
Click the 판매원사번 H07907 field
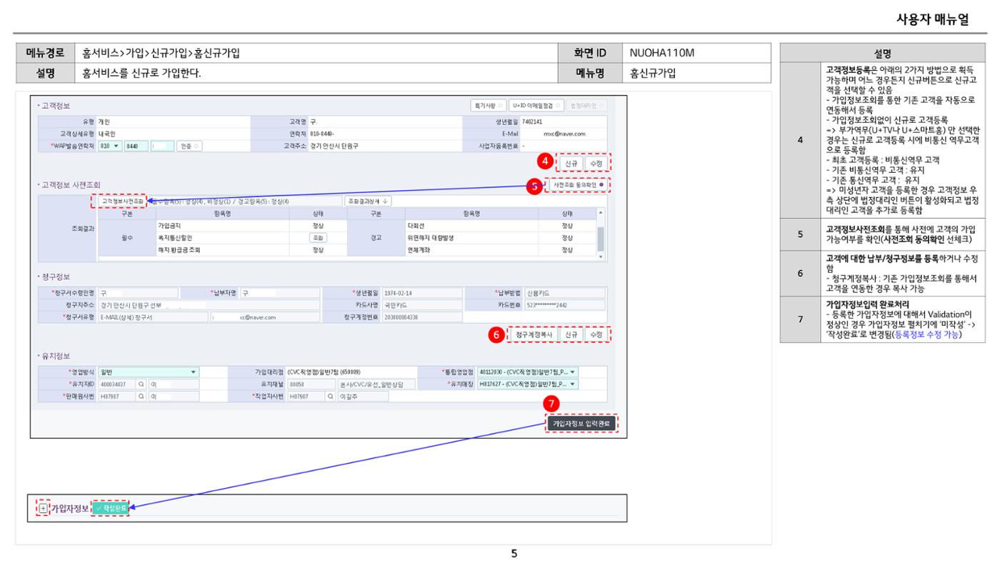(116, 396)
